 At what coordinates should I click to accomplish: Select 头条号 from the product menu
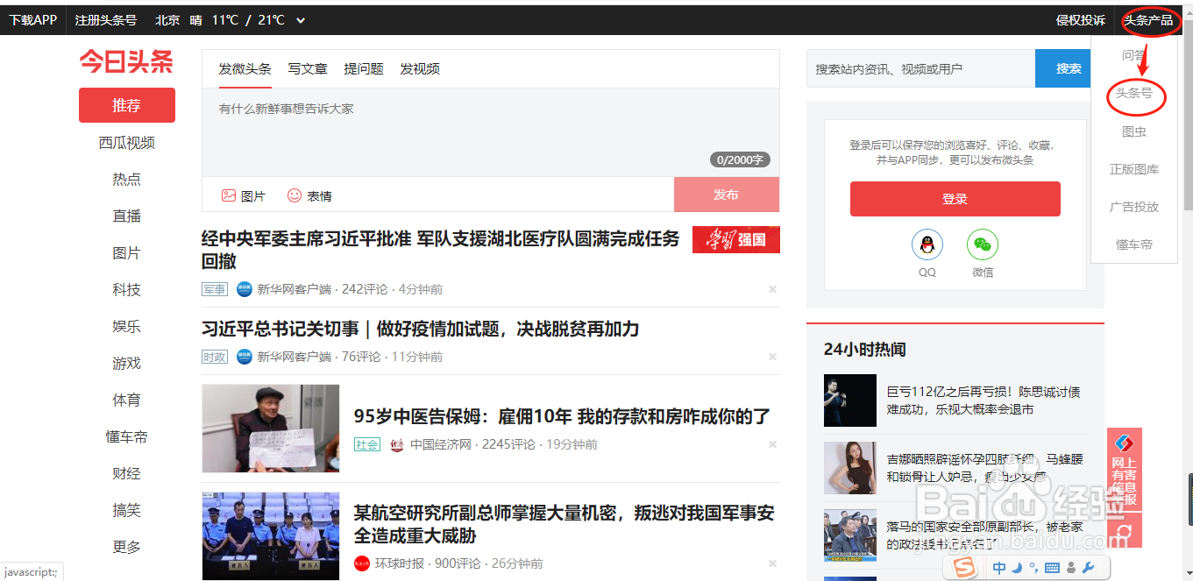(x=1134, y=93)
